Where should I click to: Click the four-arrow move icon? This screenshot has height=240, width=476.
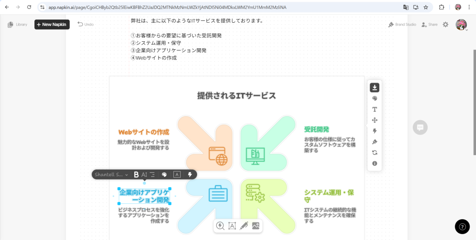(375, 120)
